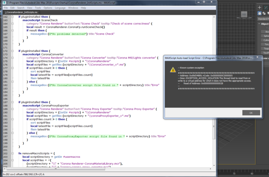Select the Shapes category icon
This screenshot has width=269, height=177.
264,13
